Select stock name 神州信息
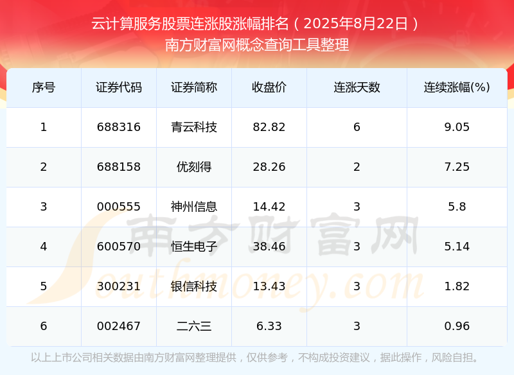This screenshot has width=514, height=375. coord(194,207)
